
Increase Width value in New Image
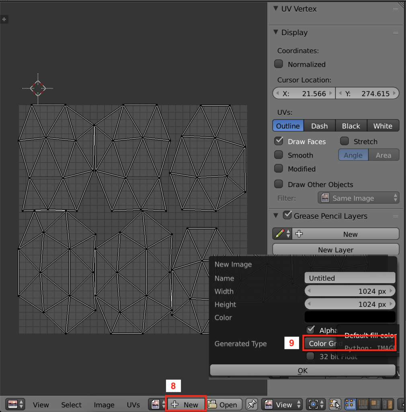coord(391,291)
